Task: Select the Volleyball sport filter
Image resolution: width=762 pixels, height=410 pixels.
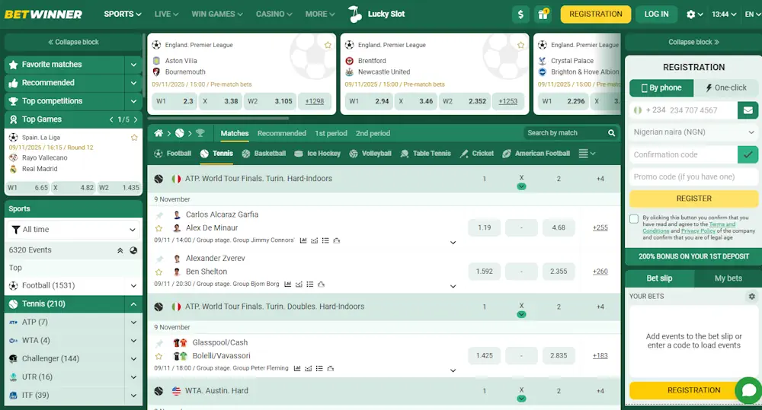Action: pyautogui.click(x=370, y=154)
